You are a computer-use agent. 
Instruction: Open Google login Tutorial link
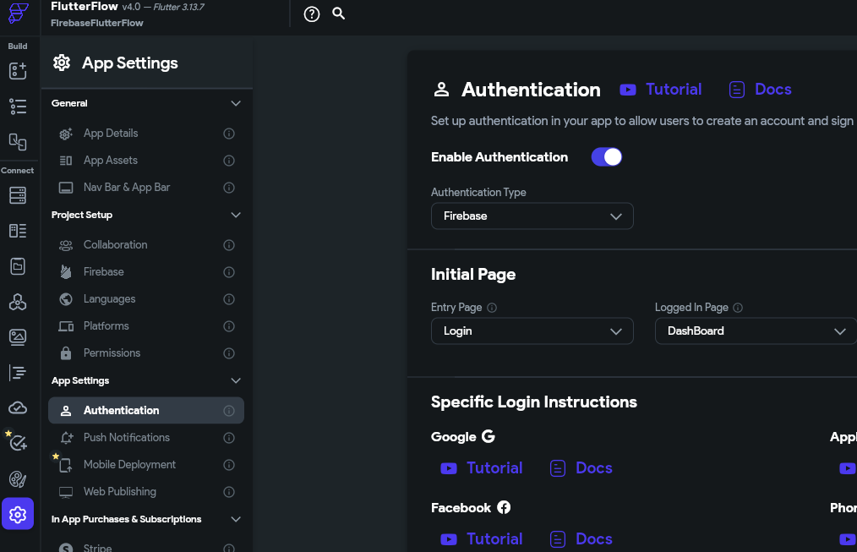click(482, 467)
